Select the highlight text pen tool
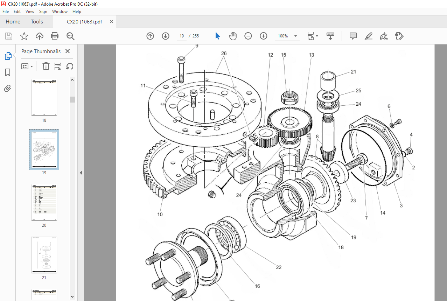This screenshot has width=447, height=301. [x=368, y=36]
